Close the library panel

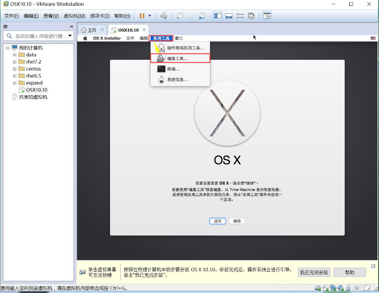pos(71,27)
